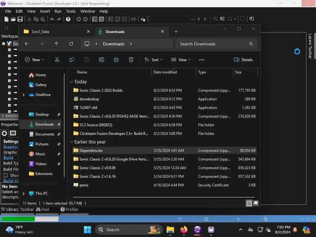316x237 pixels.
Task: Sort by the Date modified column header
Action: click(174, 72)
